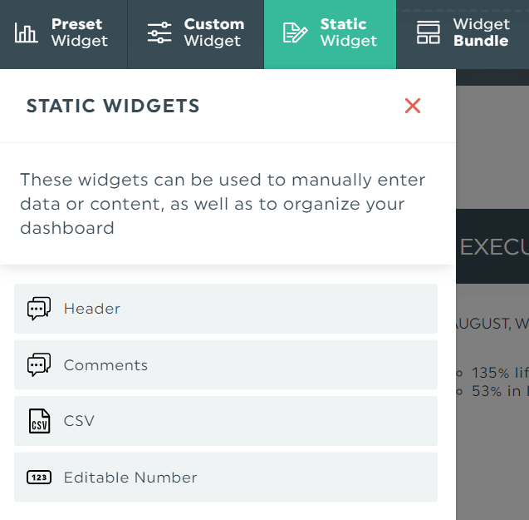Click the EXECU header on the dashboard behind
This screenshot has width=529, height=520.
tap(494, 247)
